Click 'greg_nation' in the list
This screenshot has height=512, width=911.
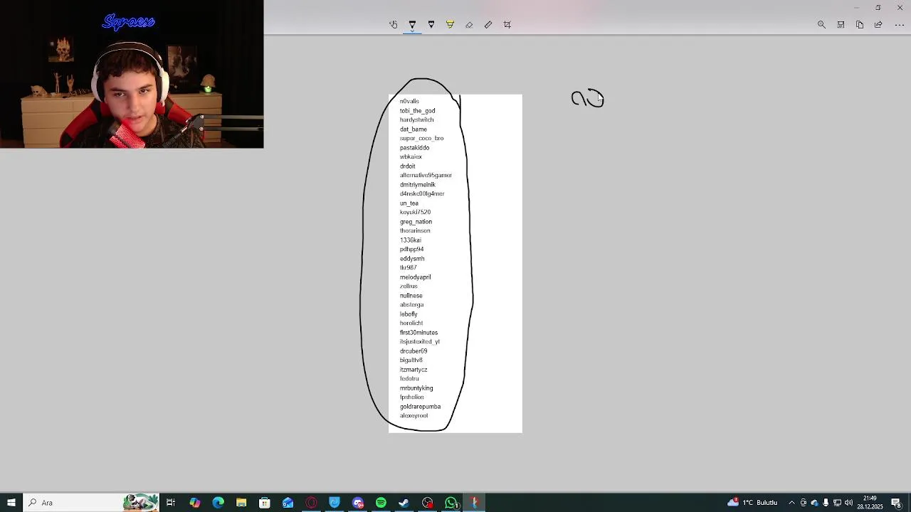[416, 222]
